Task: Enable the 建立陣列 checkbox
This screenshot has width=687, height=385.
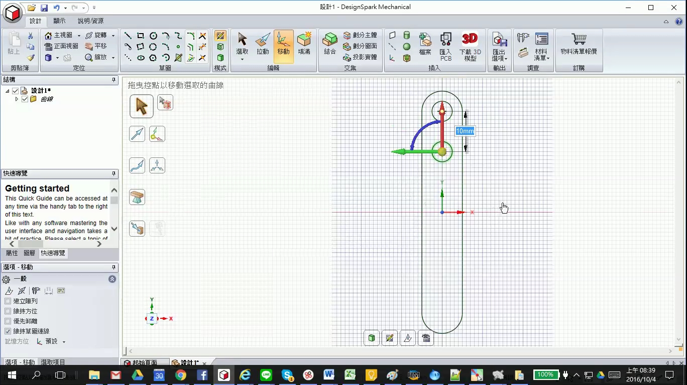Action: (x=8, y=301)
